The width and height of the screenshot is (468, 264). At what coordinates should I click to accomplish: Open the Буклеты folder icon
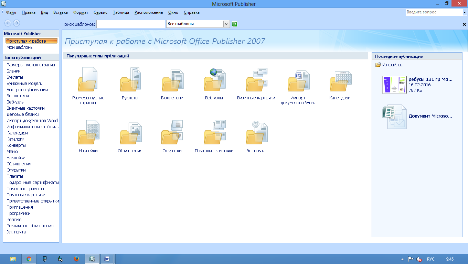pyautogui.click(x=130, y=79)
